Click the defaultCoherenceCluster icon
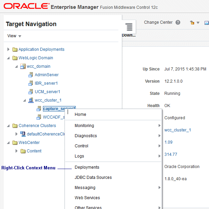The height and width of the screenshot is (209, 209). (x=23, y=134)
